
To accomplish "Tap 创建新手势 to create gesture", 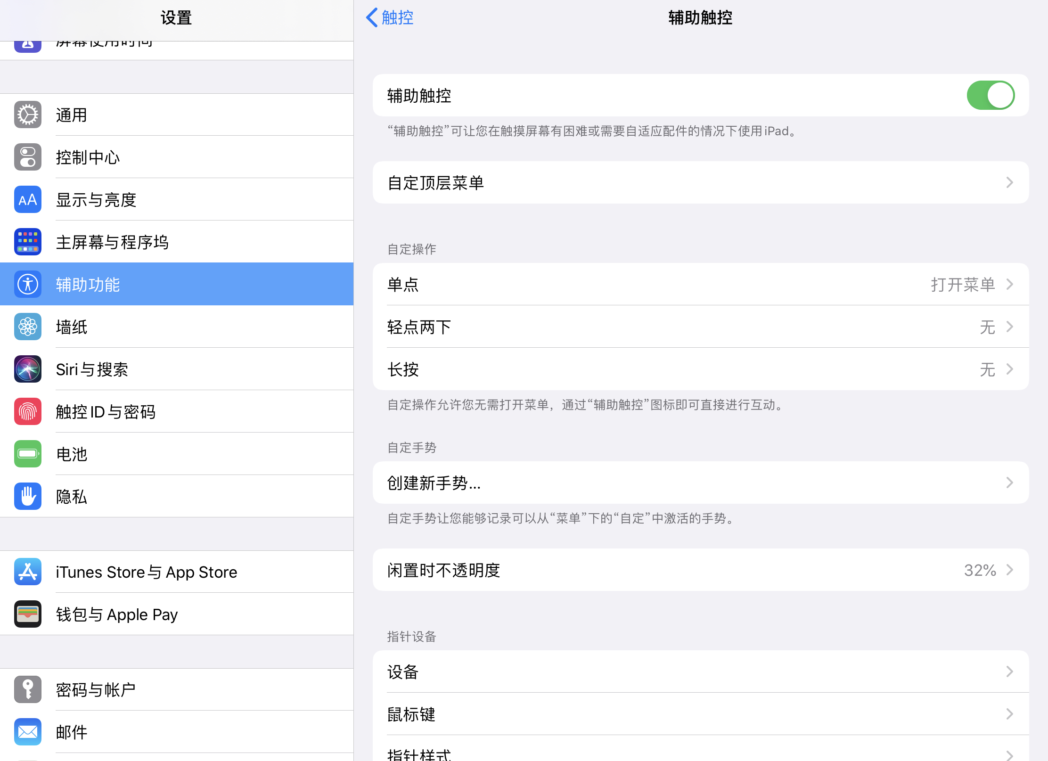I will [x=700, y=483].
